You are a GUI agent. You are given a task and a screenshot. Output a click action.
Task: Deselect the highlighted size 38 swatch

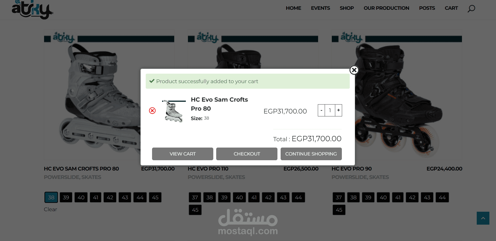51,197
